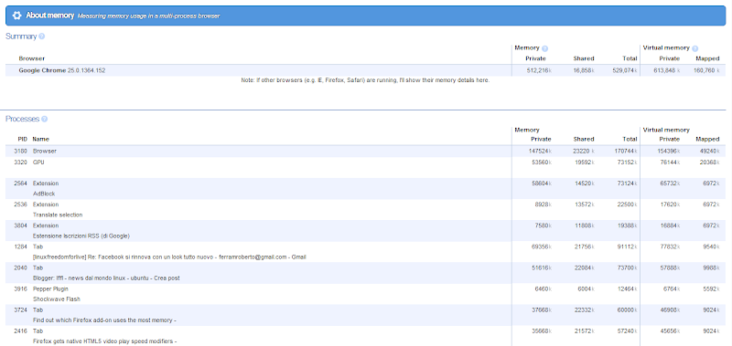
Task: Click the 529,074k total memory value
Action: (626, 70)
